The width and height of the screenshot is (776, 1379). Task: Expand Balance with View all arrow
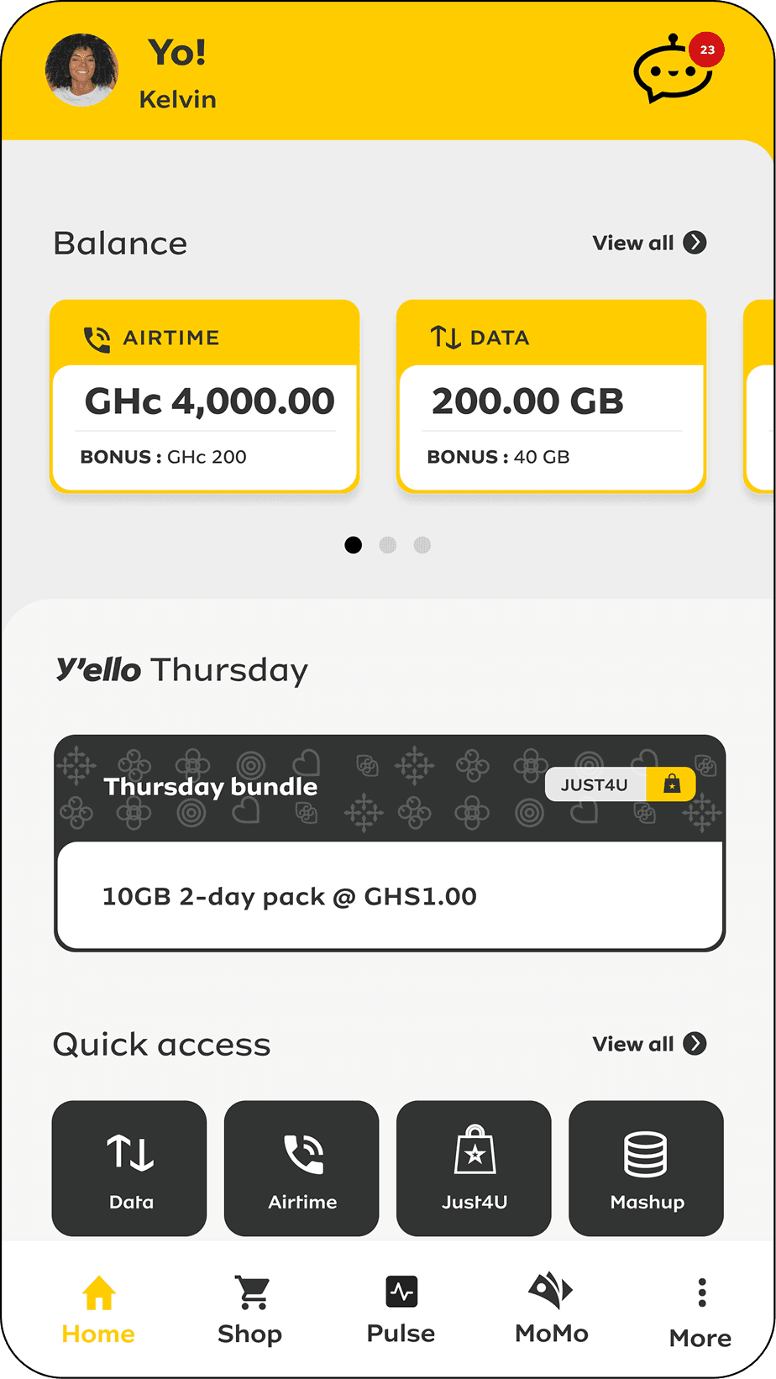695,243
